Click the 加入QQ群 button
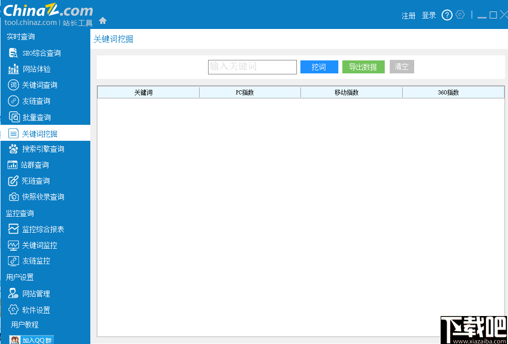 coord(31,339)
